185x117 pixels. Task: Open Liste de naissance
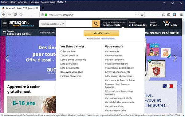click(70, 68)
